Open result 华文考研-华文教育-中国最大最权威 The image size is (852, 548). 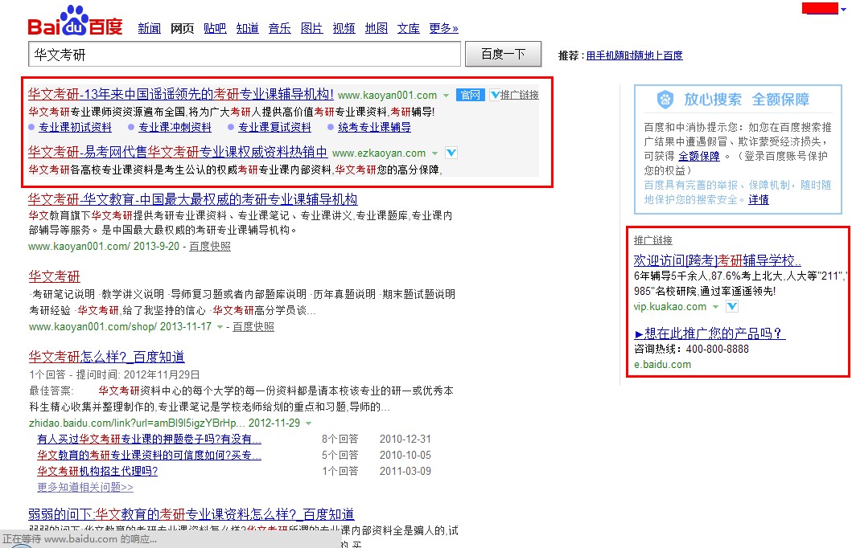(193, 199)
